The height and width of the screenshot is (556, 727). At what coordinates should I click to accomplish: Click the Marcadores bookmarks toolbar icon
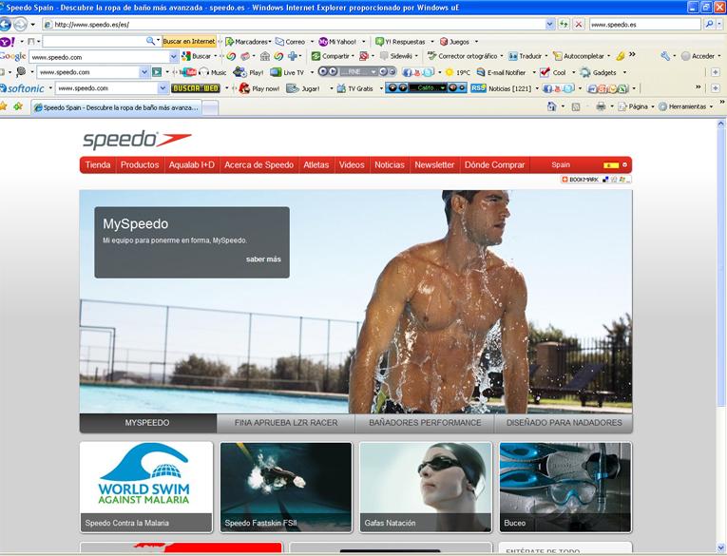click(230, 42)
